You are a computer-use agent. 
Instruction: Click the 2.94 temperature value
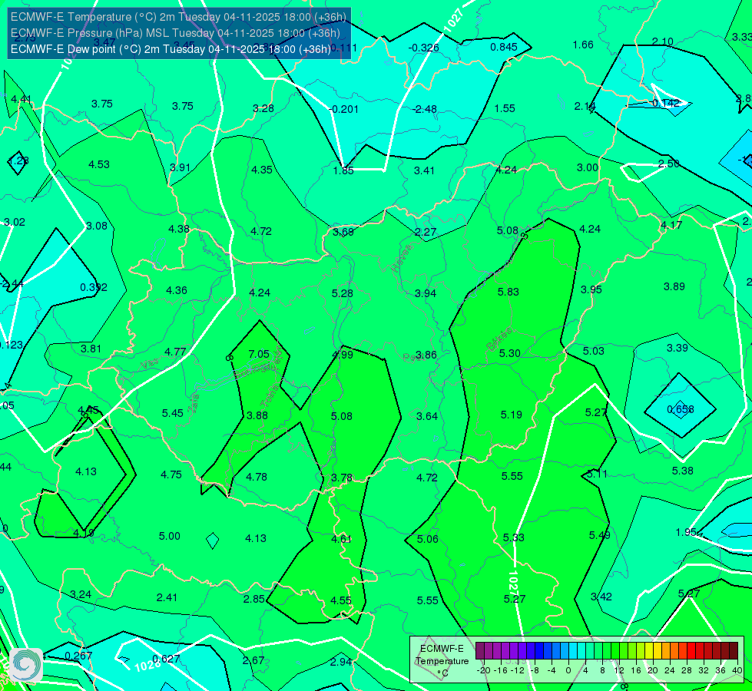coord(341,662)
